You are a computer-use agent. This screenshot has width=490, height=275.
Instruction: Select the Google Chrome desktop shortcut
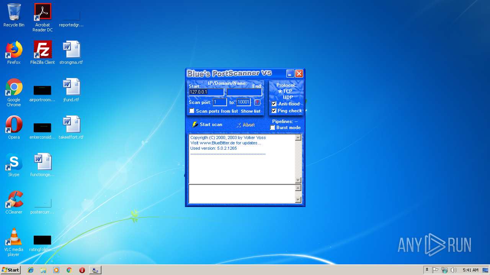coord(14,92)
